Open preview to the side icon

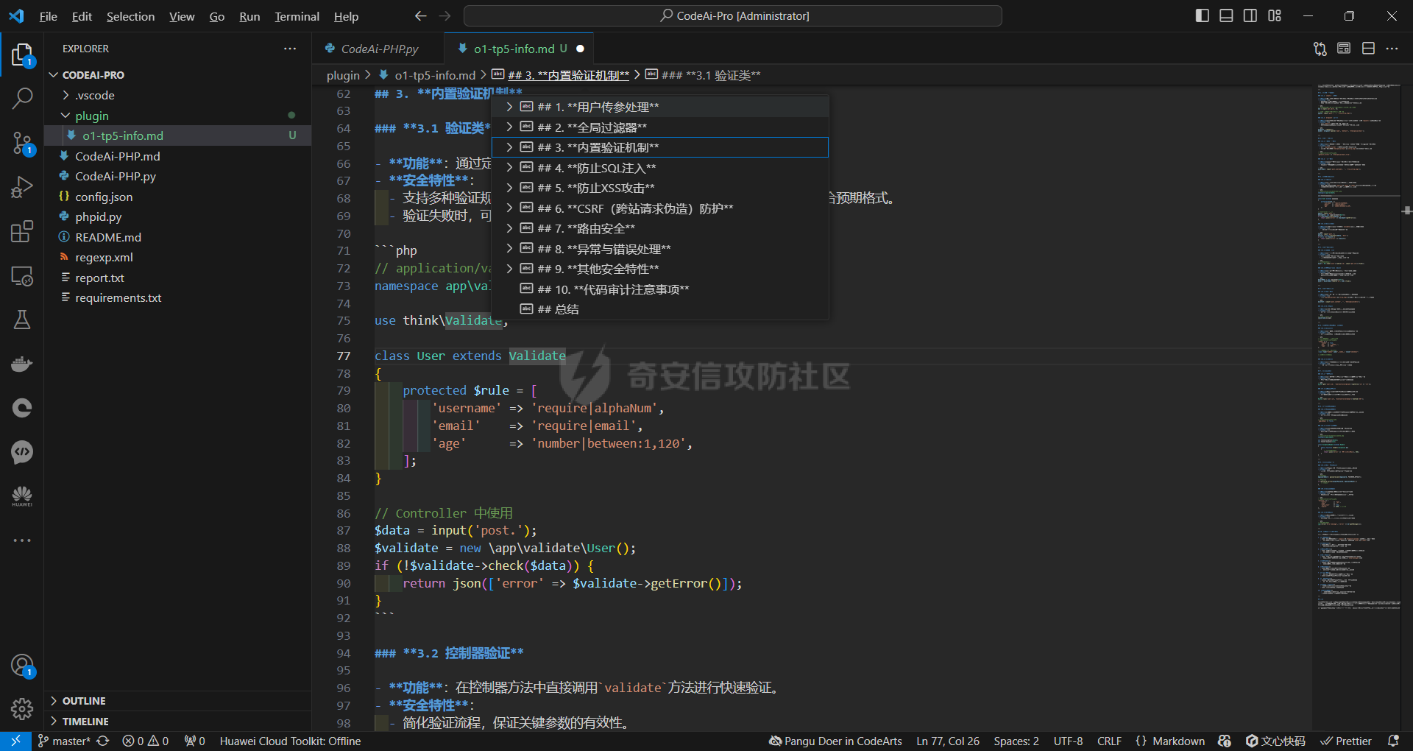tap(1344, 49)
